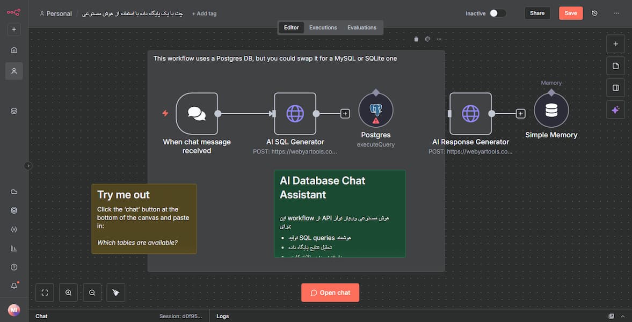Delete the sticky note with trash icon
632x322 pixels.
(x=416, y=39)
